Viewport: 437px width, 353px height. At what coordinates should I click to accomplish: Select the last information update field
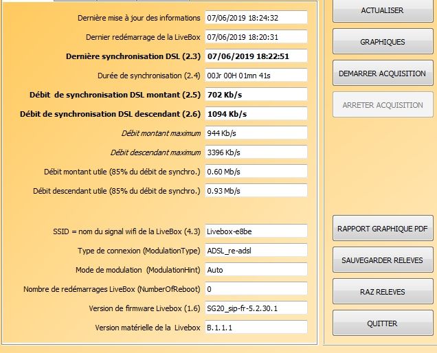(256, 18)
